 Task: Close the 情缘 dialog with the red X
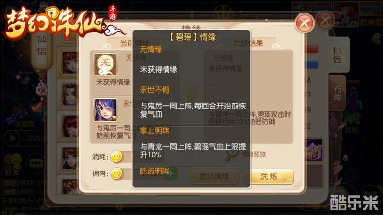point(304,23)
